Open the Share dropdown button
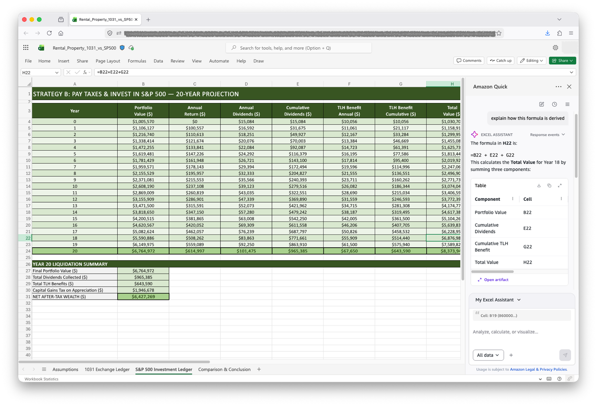597x406 pixels. [x=562, y=61]
